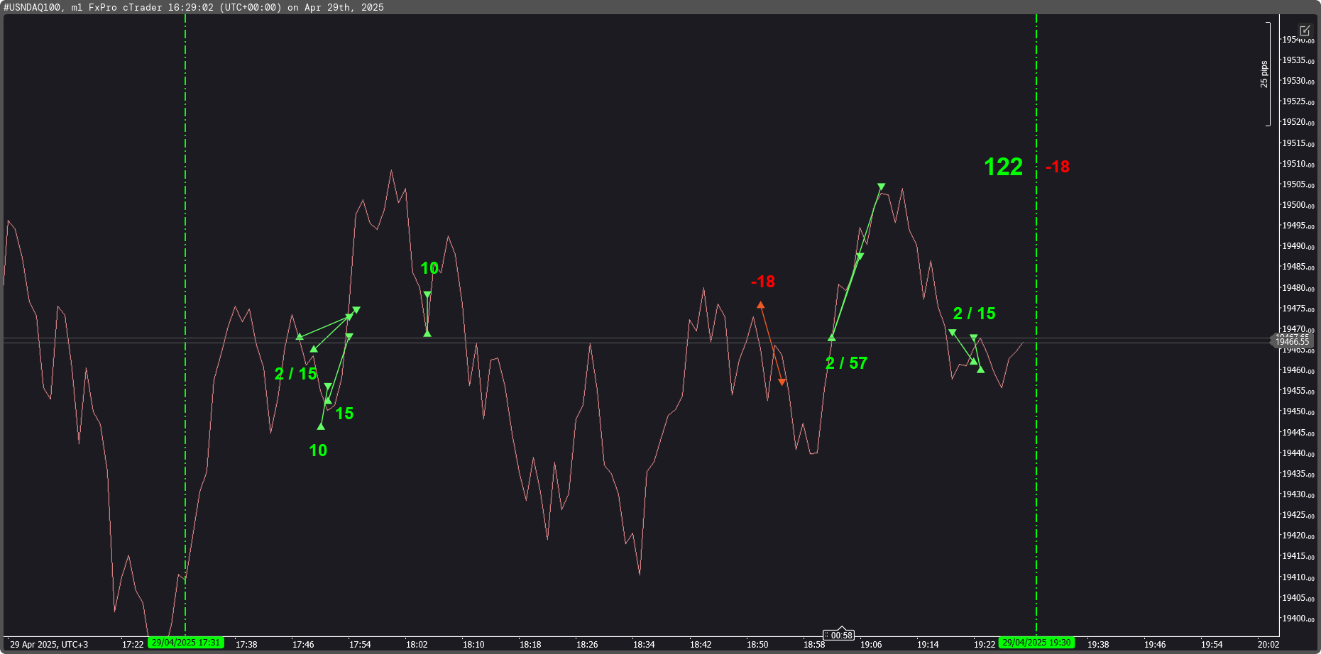Click the 19420.00 price axis label
The height and width of the screenshot is (654, 1321).
click(1298, 536)
